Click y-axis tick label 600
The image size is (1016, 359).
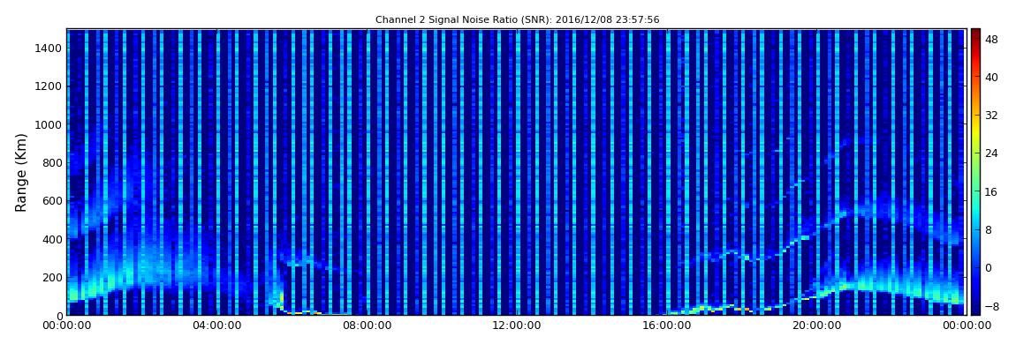pos(52,200)
